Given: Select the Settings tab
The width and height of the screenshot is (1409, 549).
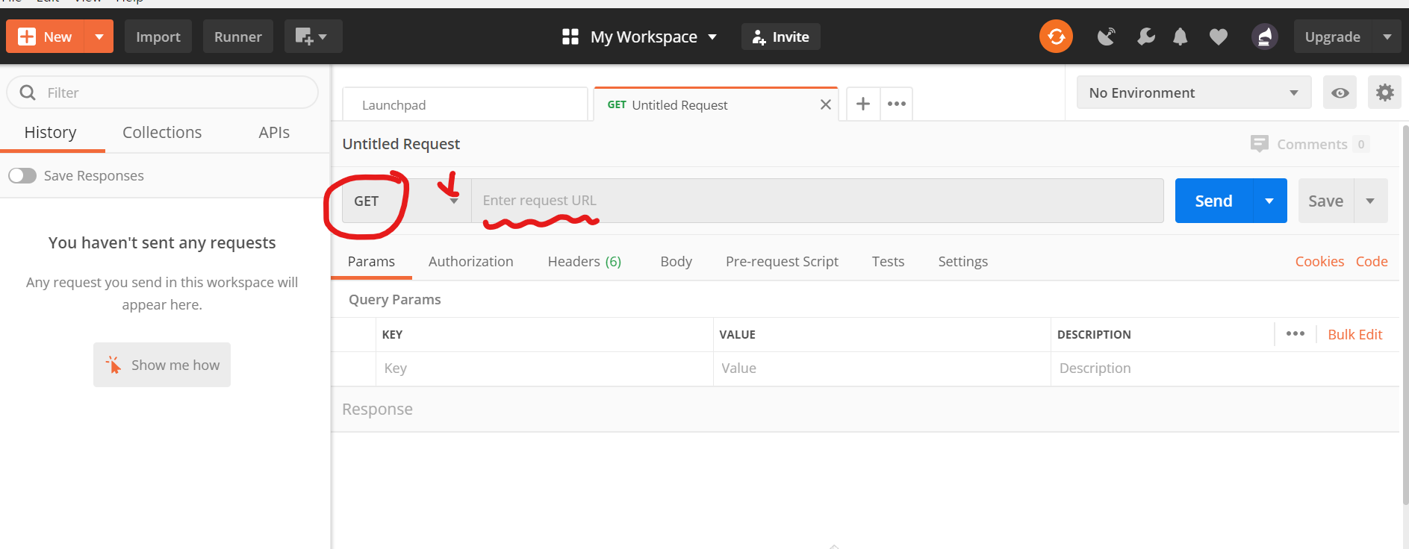Looking at the screenshot, I should click(x=963, y=262).
